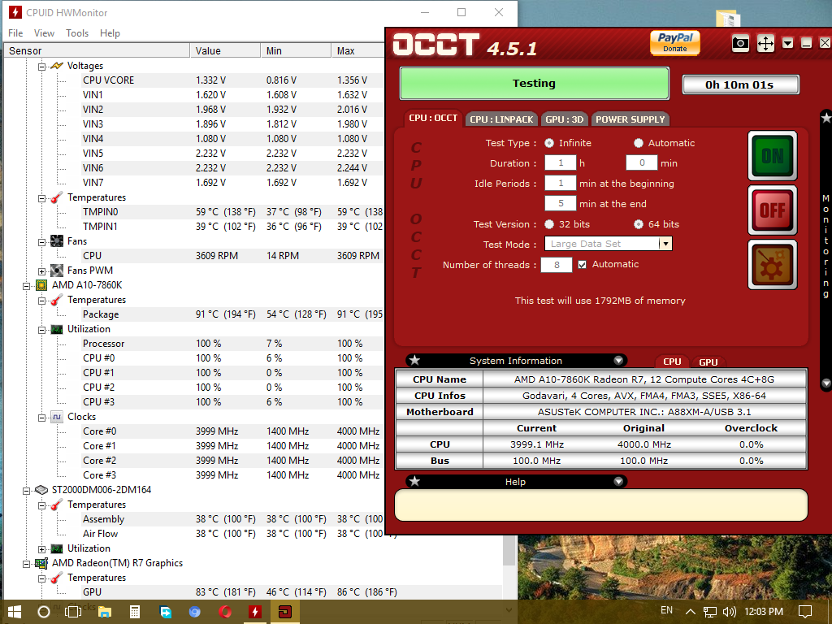Switch to POWER SUPPLY tab
Image resolution: width=832 pixels, height=624 pixels.
pyautogui.click(x=630, y=119)
